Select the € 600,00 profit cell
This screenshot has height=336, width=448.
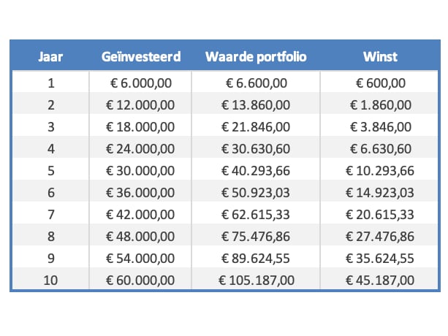point(380,83)
